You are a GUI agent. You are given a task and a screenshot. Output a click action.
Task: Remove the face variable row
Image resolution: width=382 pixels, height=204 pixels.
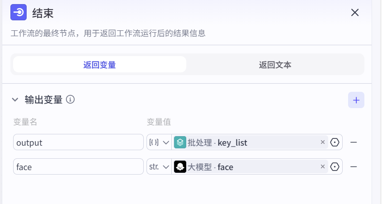(354, 167)
